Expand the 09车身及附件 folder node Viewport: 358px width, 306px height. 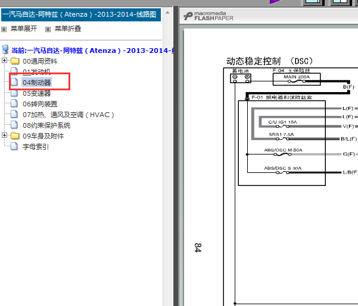pyautogui.click(x=4, y=135)
